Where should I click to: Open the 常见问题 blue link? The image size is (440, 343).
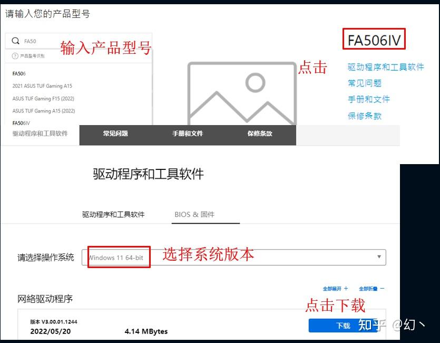365,83
